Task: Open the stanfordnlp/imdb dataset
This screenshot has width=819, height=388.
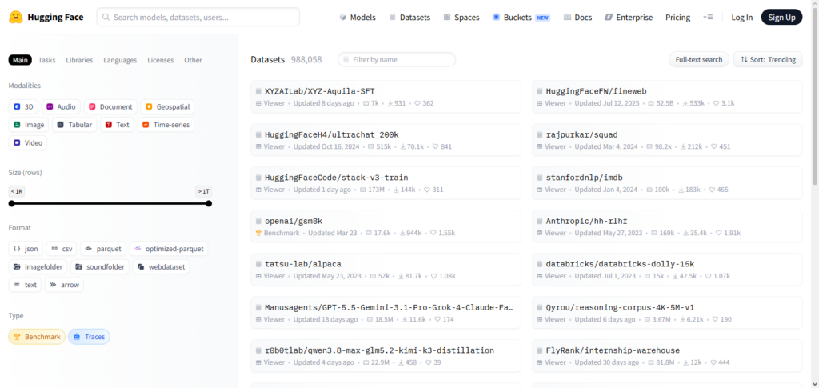Action: [x=667, y=182]
